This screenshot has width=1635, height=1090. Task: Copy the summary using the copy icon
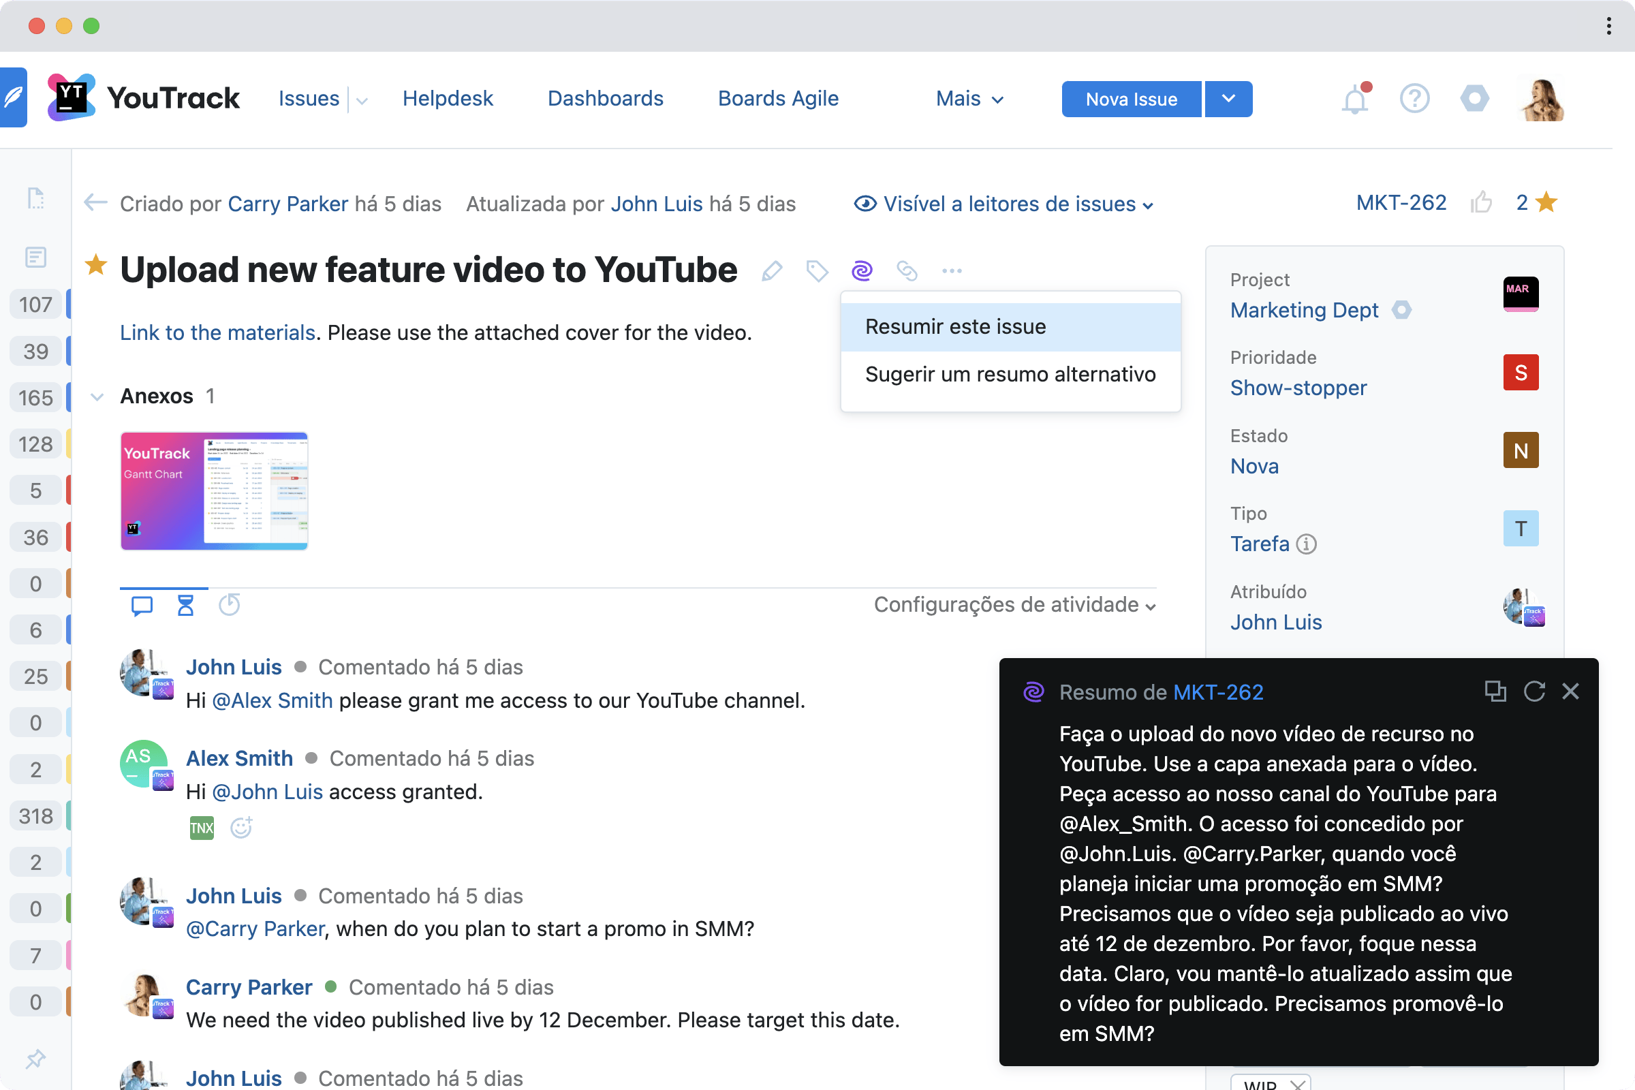[1495, 691]
